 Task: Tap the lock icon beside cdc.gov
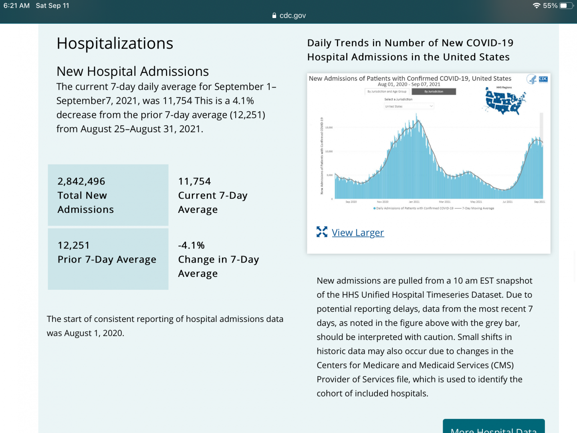click(274, 15)
